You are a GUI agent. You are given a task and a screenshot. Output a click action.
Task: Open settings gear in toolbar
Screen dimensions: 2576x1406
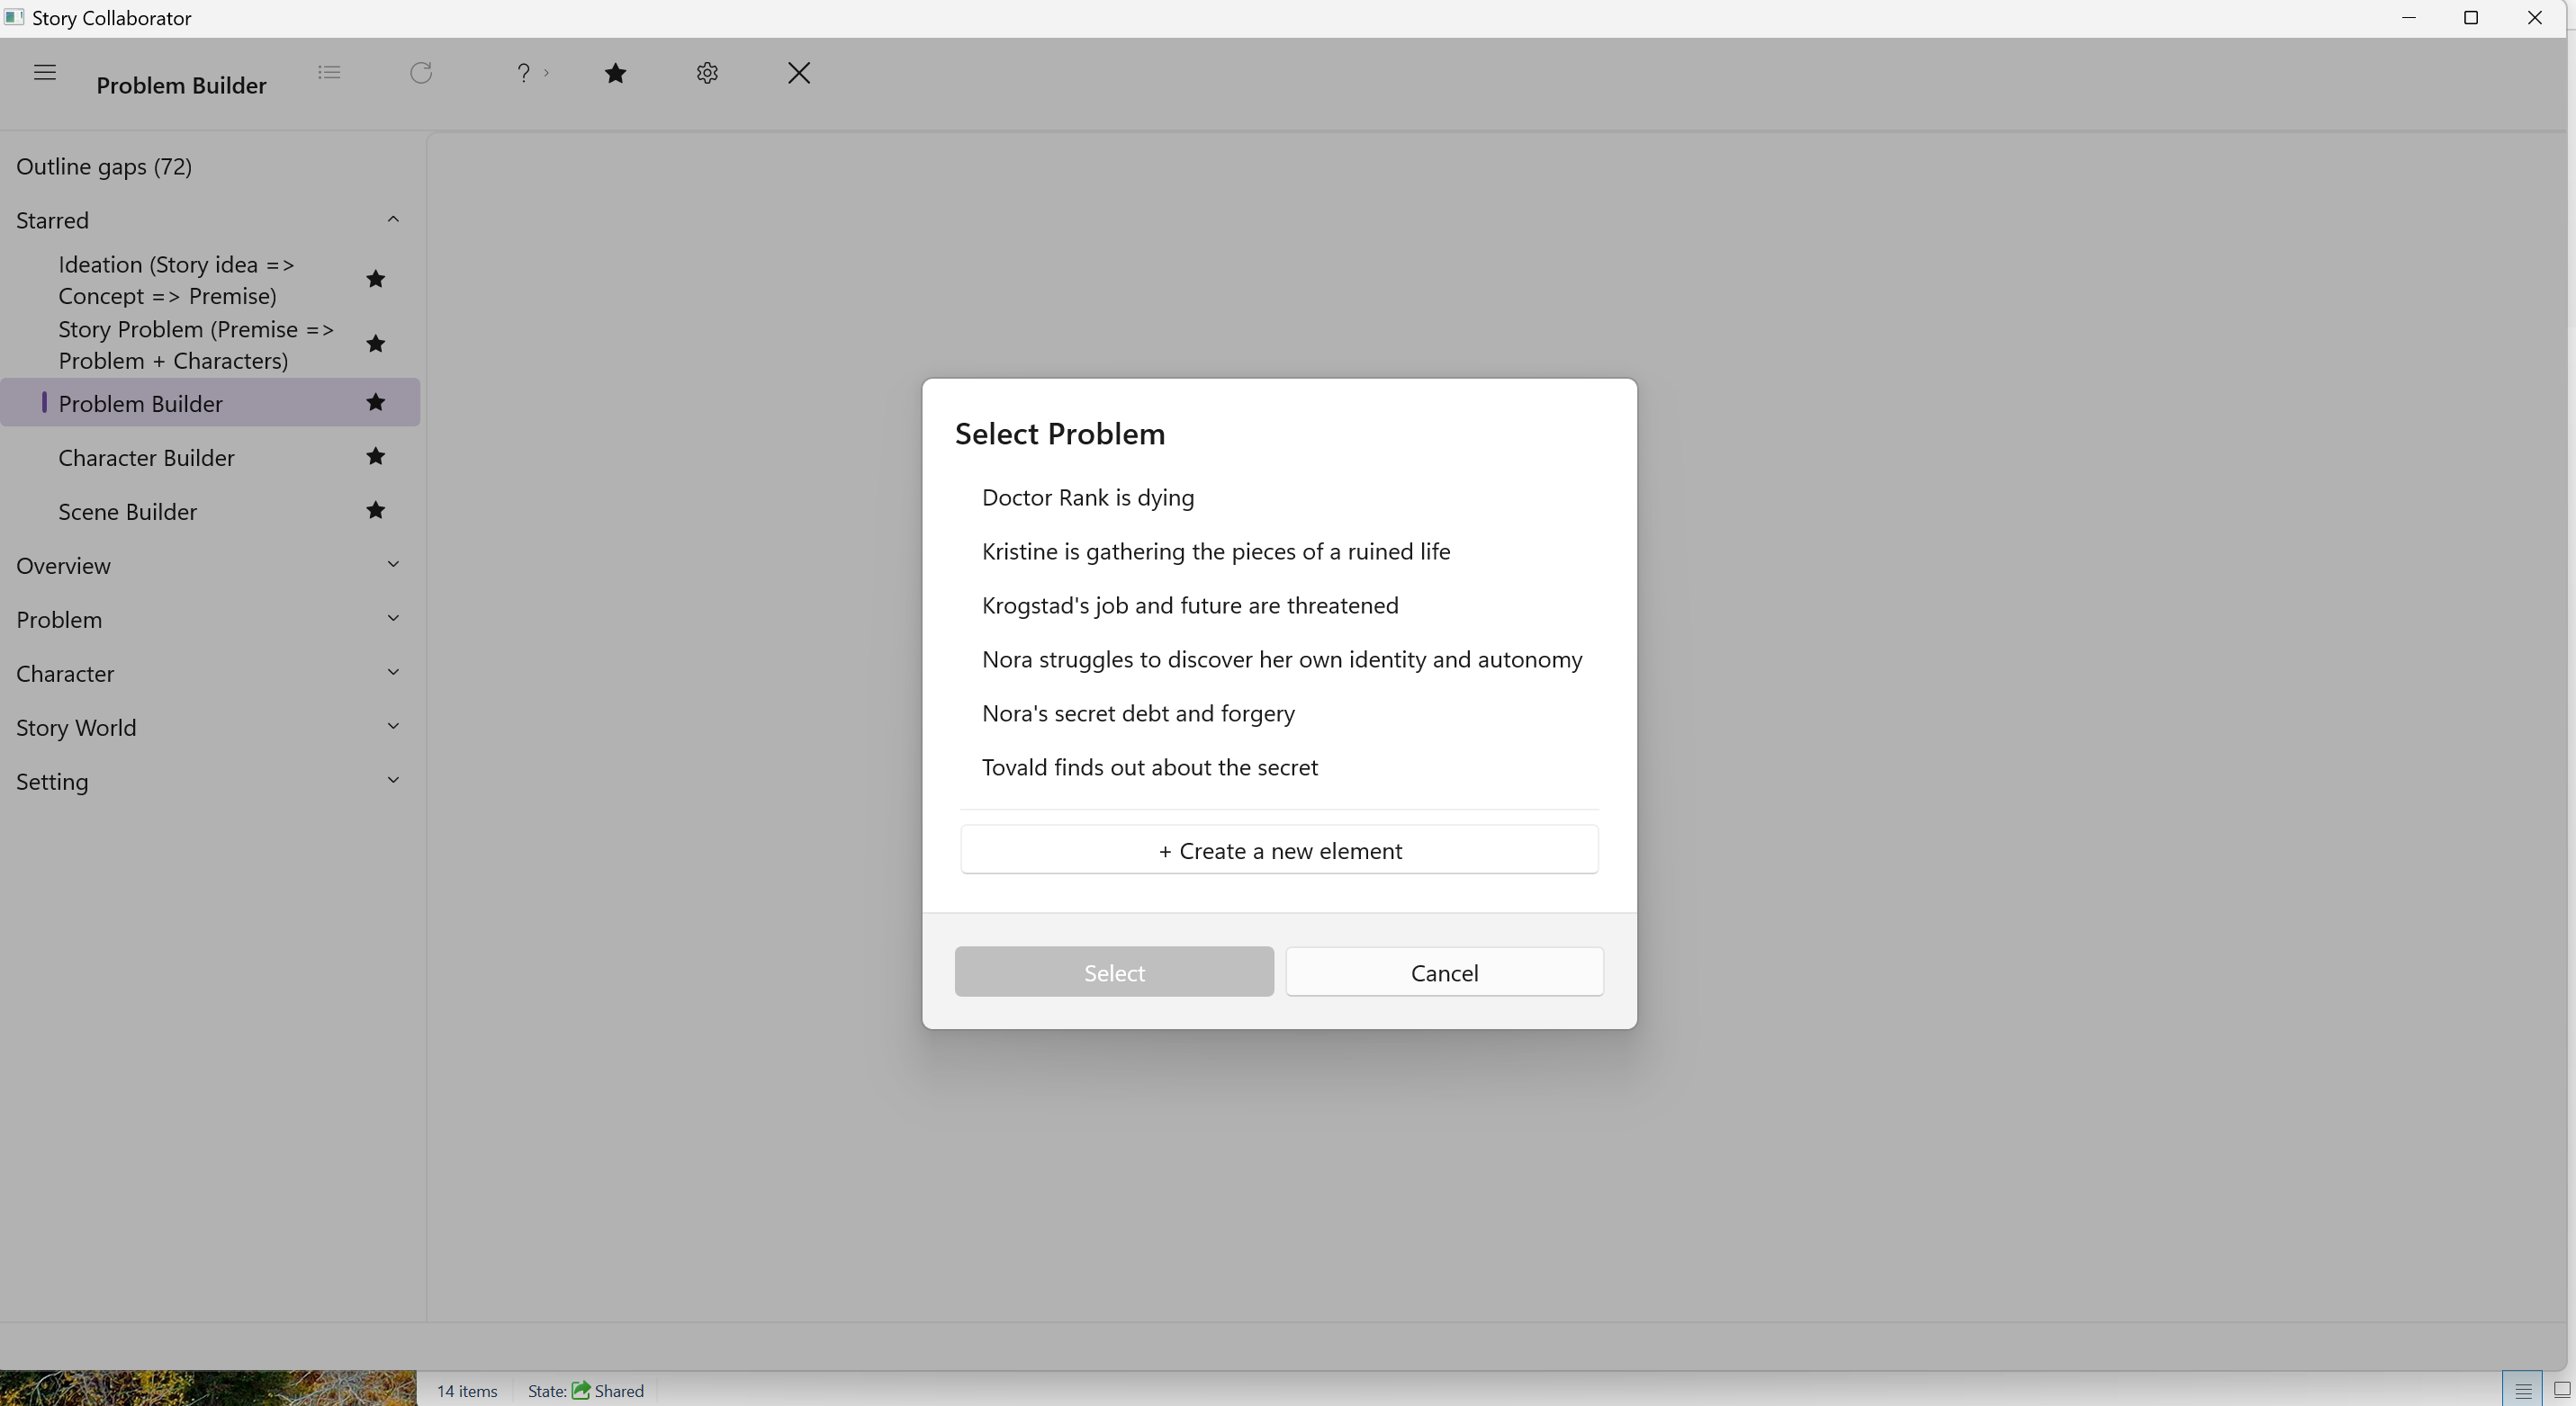(x=707, y=72)
